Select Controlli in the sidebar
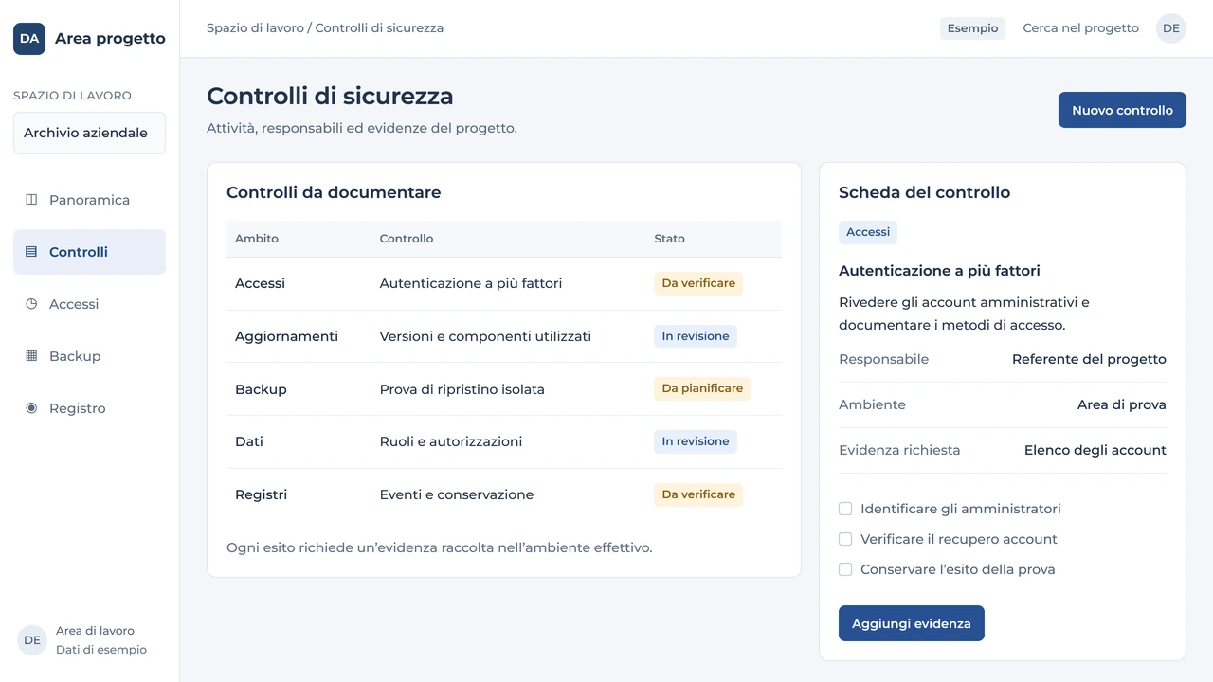This screenshot has width=1213, height=682. point(89,252)
